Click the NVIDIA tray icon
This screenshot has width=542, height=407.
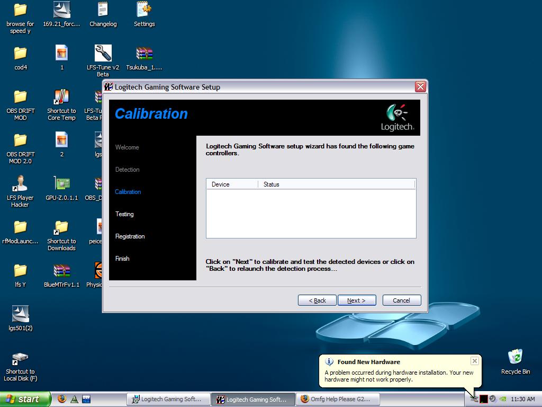pos(503,399)
